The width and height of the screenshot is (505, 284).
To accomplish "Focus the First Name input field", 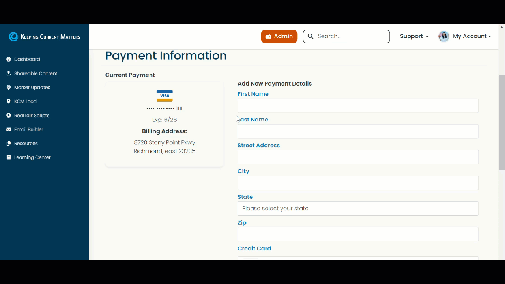I will click(357, 105).
